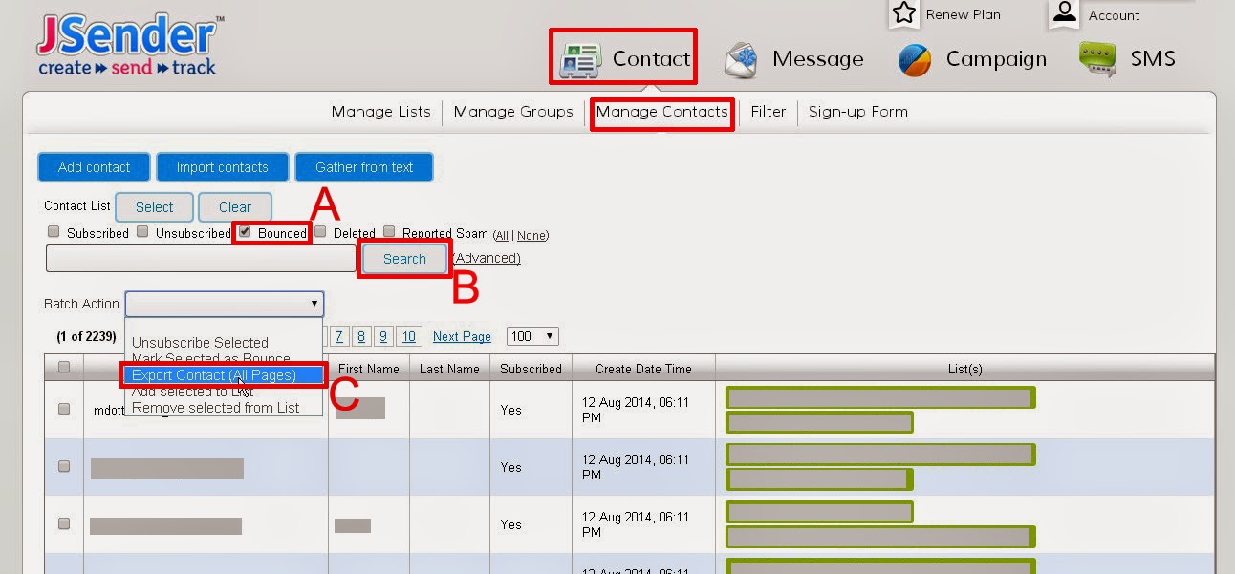1235x574 pixels.
Task: Click the JSender logo
Action: pyautogui.click(x=129, y=44)
